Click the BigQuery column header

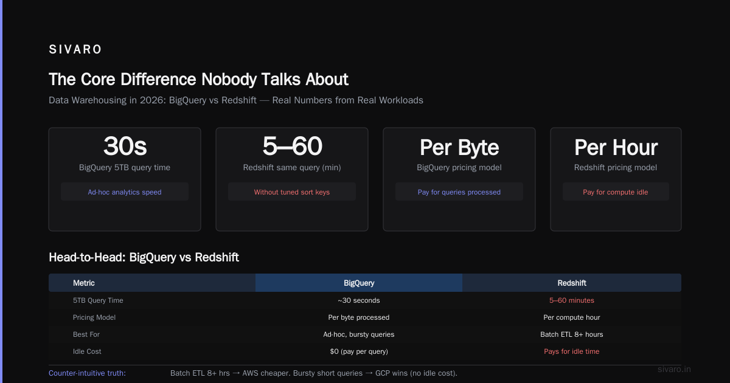[x=359, y=283]
